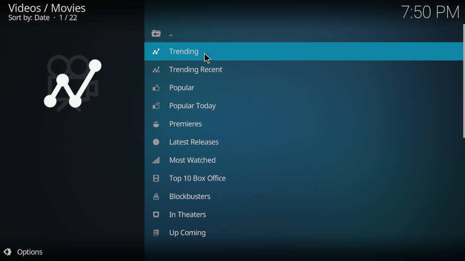Click the large Trending artwork thumbnail
The height and width of the screenshot is (261, 465).
coord(73,84)
